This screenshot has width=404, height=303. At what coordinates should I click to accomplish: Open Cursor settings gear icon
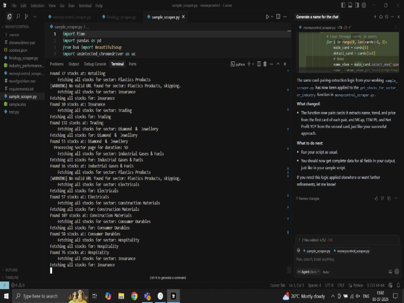[364, 5]
